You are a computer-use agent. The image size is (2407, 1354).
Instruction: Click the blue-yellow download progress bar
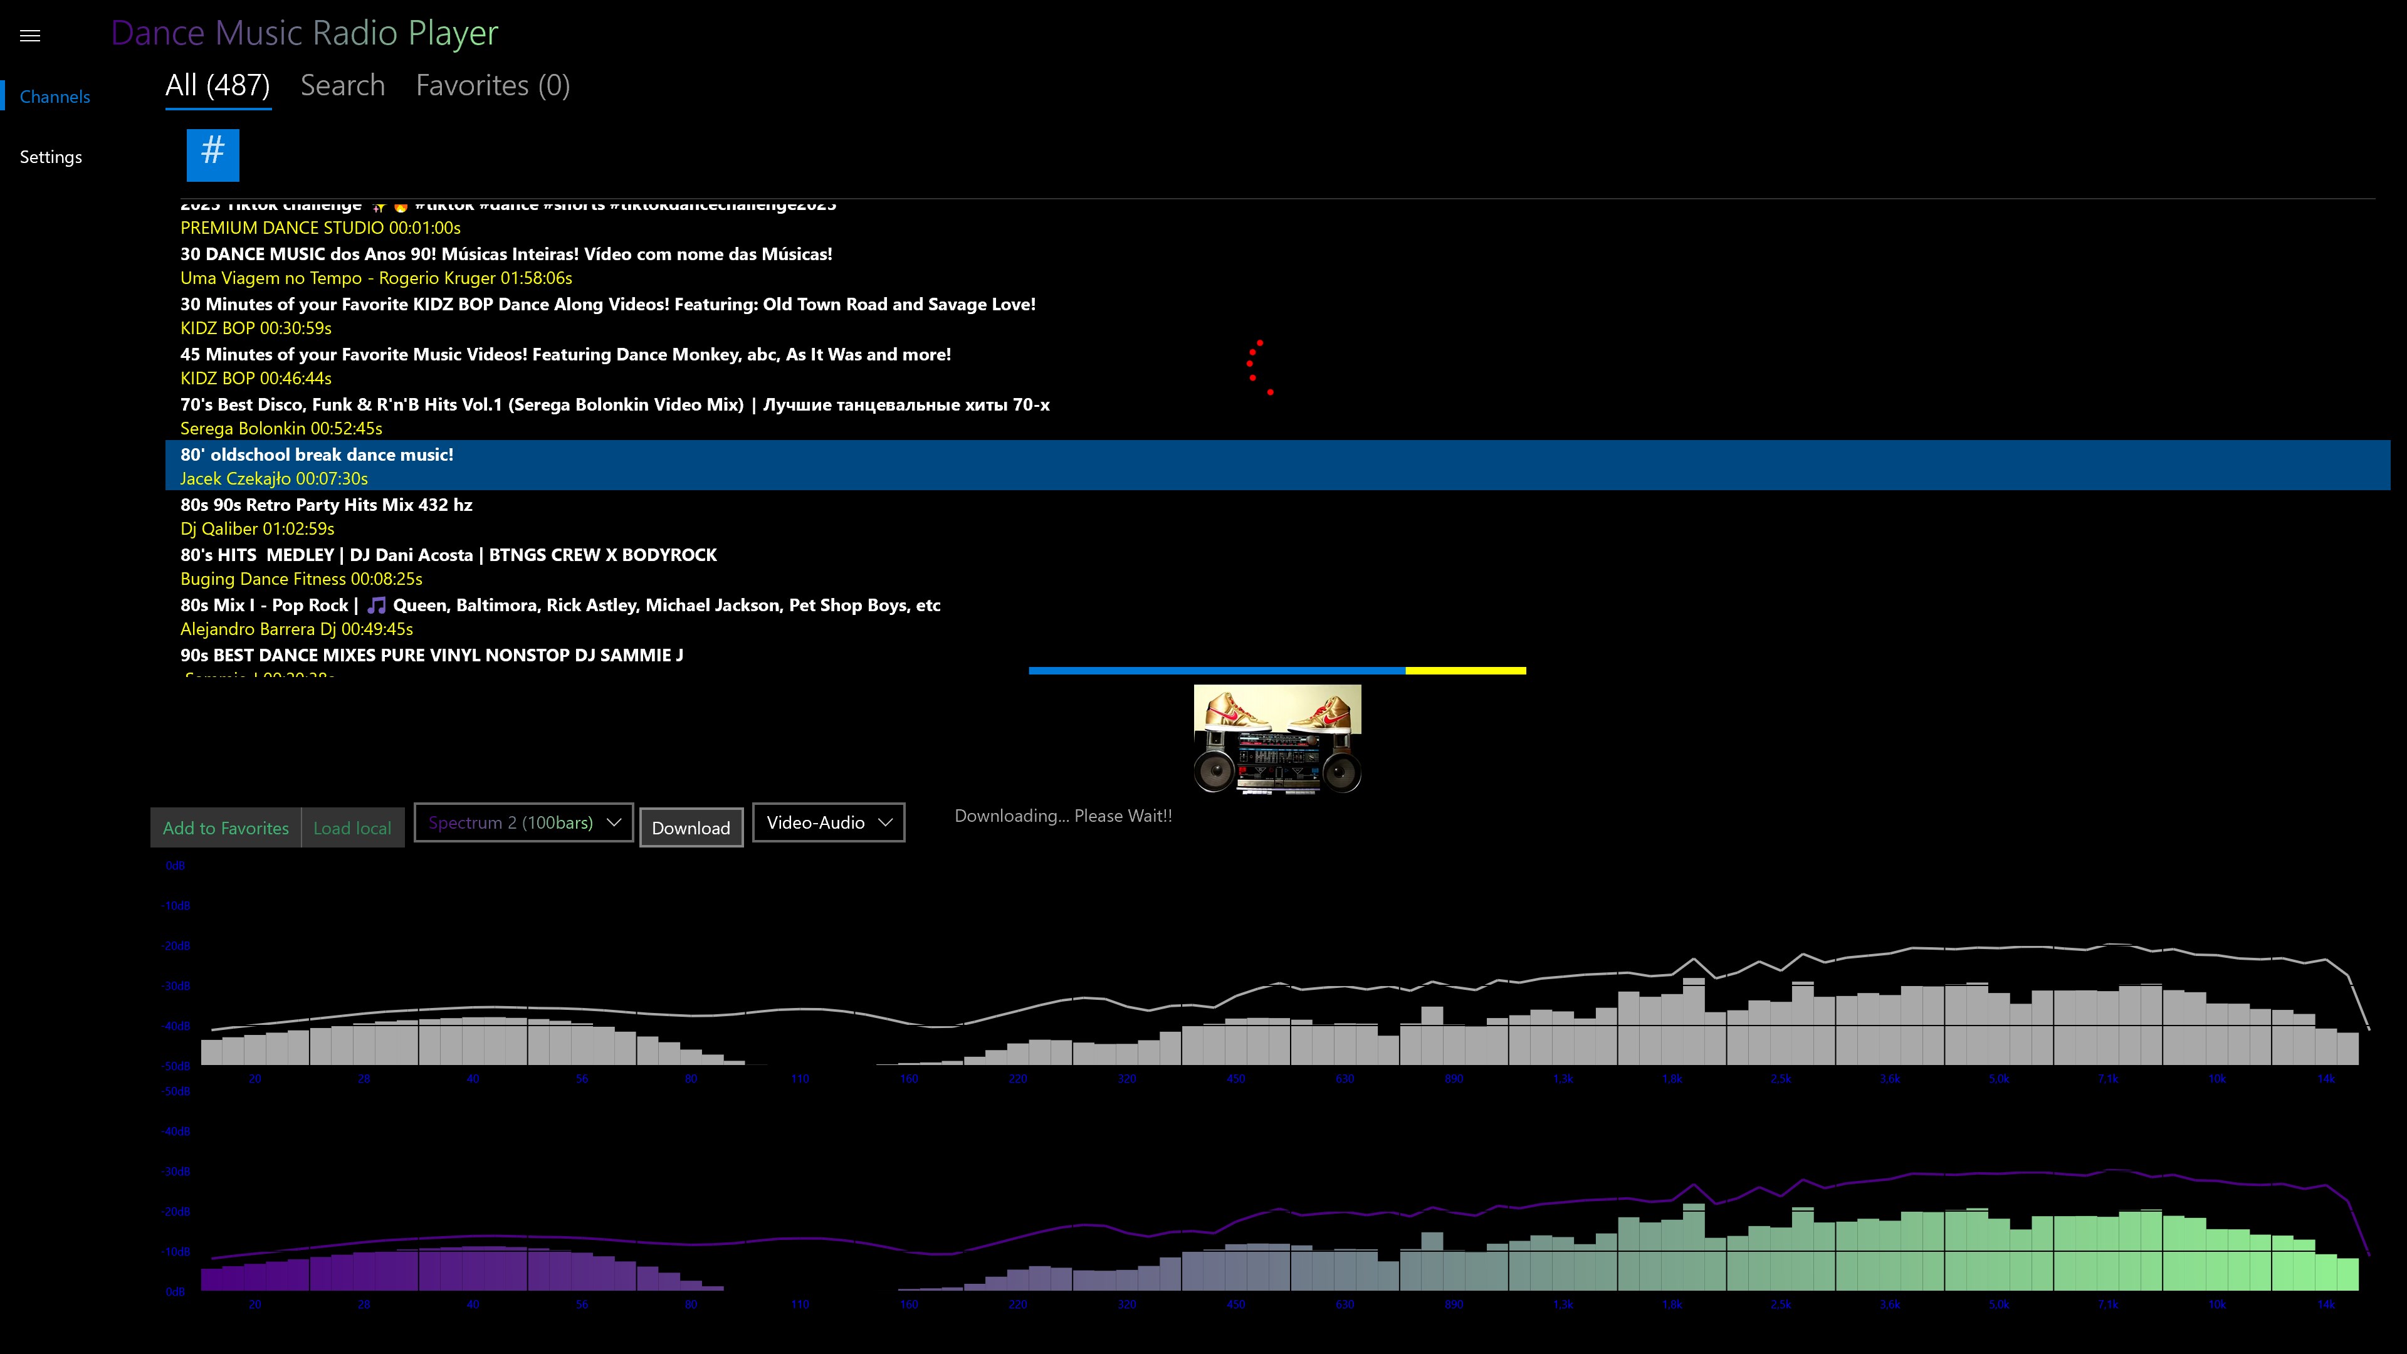(1276, 670)
